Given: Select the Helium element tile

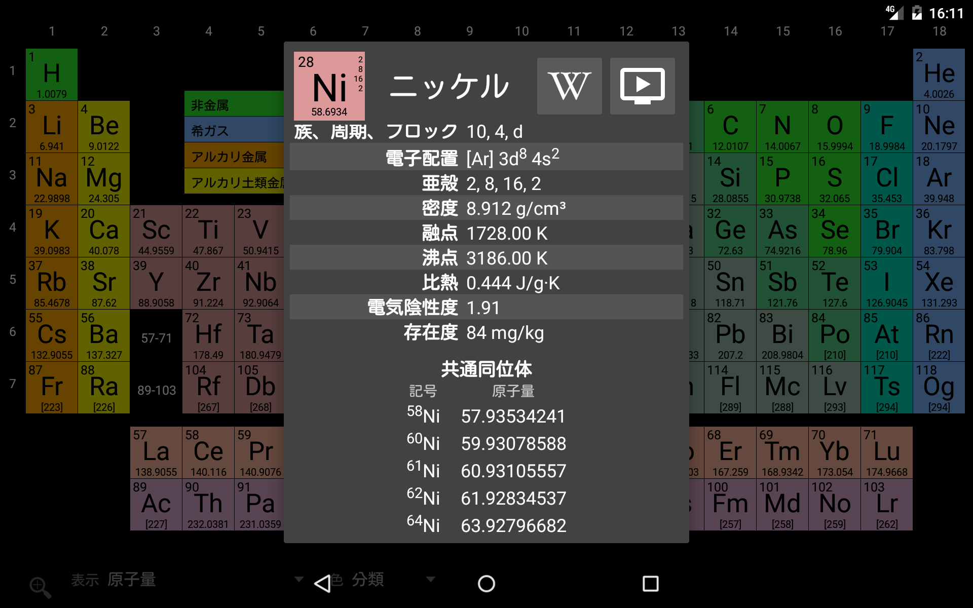Looking at the screenshot, I should coord(939,74).
